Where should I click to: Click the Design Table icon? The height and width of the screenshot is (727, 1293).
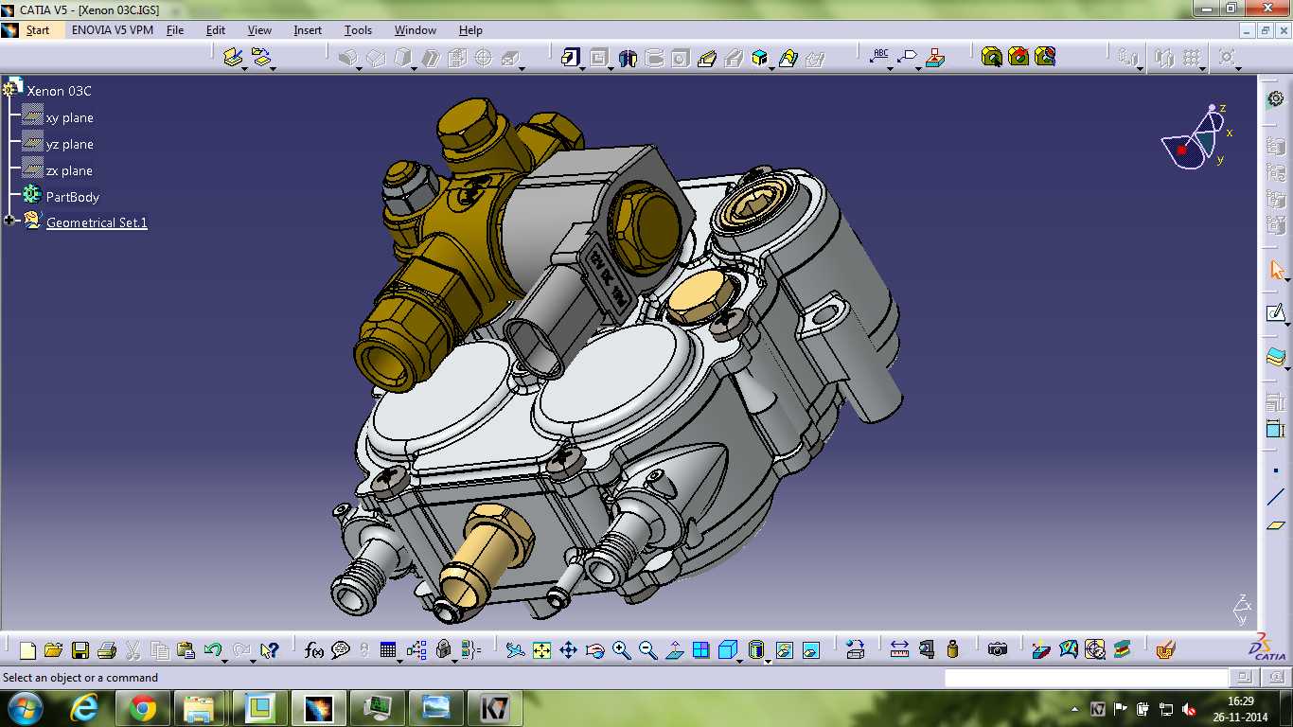[387, 650]
